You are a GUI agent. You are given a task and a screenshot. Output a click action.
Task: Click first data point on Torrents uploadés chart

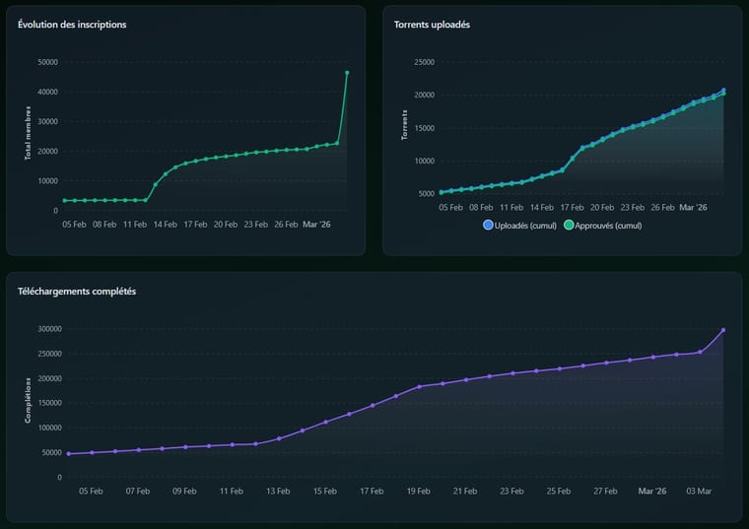[442, 192]
